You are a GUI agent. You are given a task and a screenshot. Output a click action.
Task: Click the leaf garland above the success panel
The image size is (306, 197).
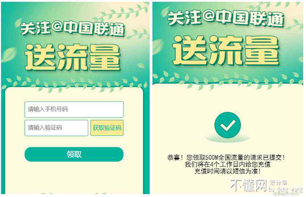(227, 80)
